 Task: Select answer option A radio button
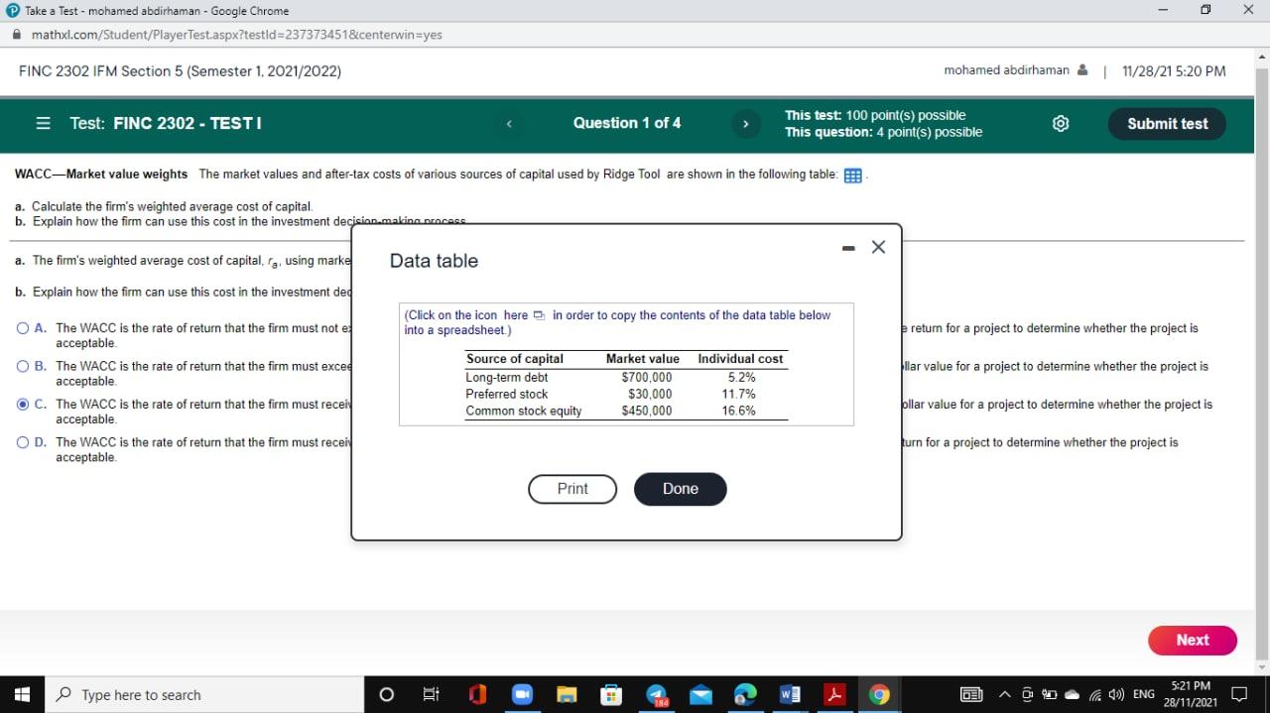coord(23,328)
